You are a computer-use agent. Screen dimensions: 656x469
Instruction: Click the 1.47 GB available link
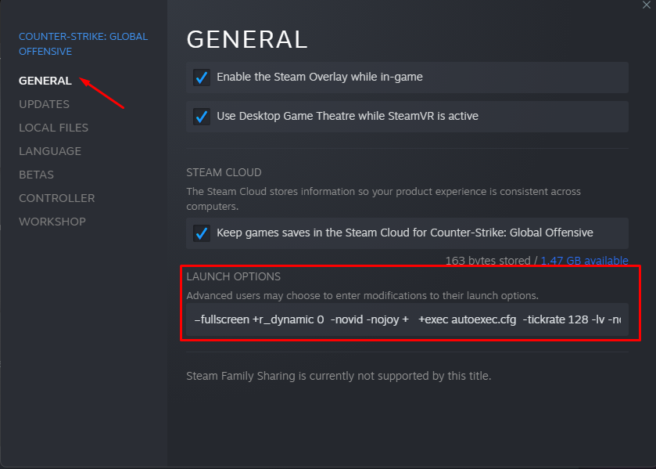point(584,261)
